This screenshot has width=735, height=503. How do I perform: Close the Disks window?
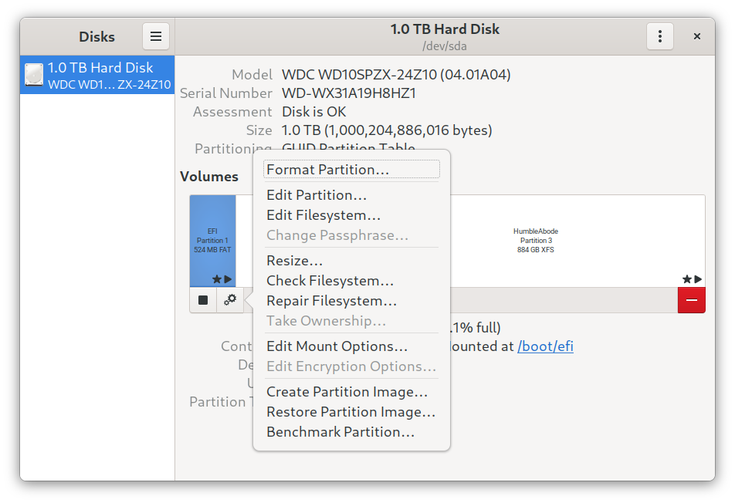pyautogui.click(x=696, y=36)
